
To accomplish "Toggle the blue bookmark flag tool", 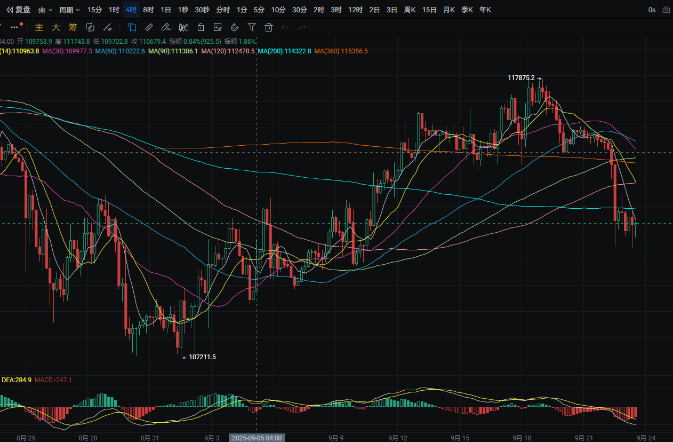I will (x=132, y=27).
